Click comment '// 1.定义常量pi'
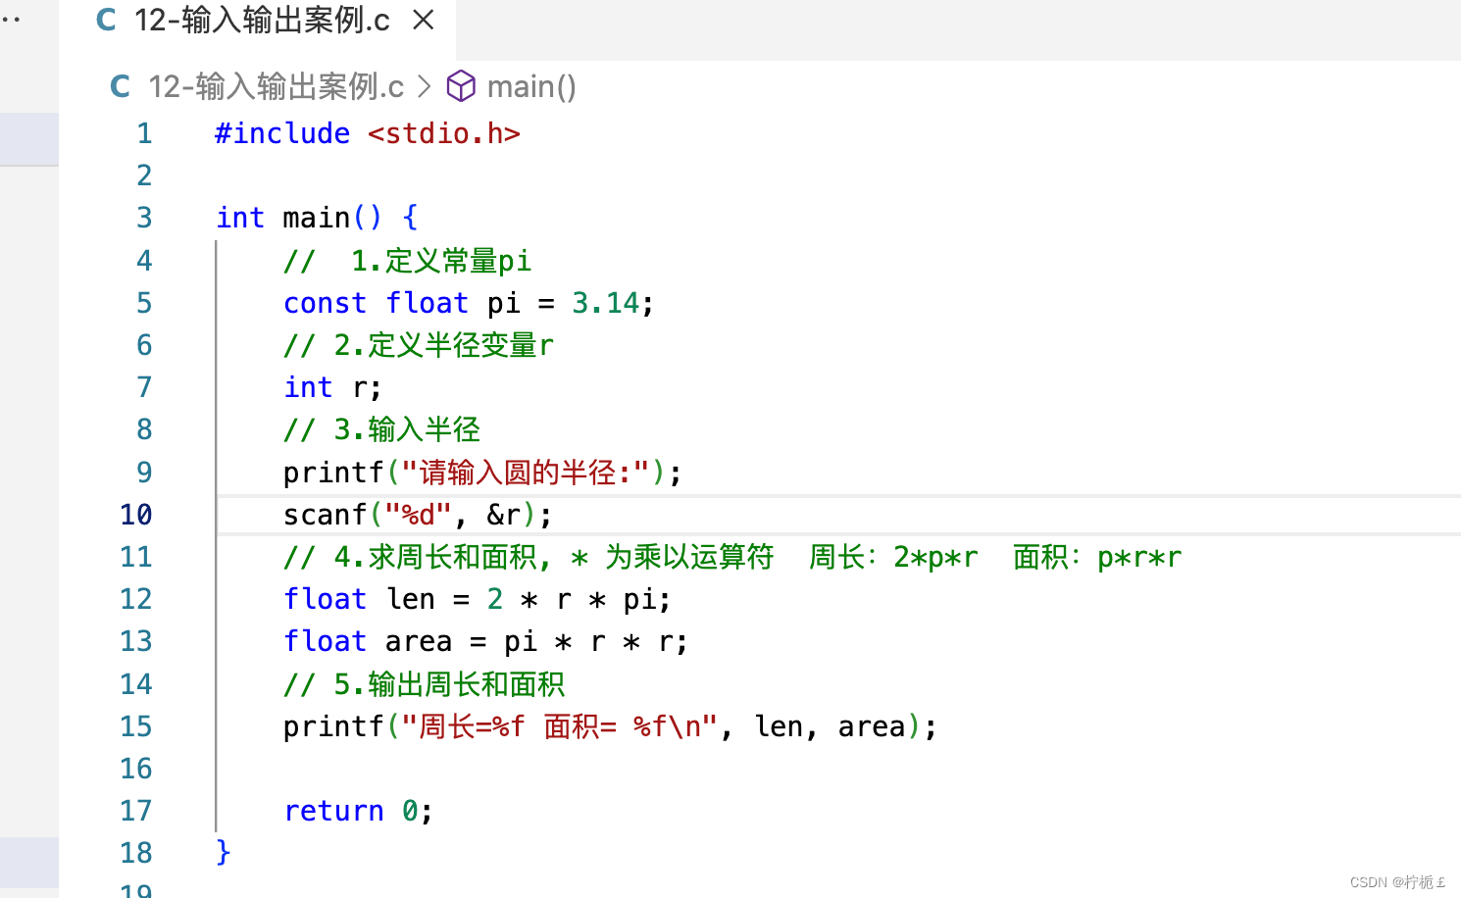The height and width of the screenshot is (898, 1461). (x=408, y=261)
